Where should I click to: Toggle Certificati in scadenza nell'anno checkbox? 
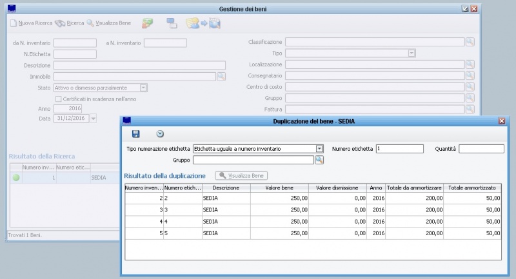pyautogui.click(x=59, y=99)
